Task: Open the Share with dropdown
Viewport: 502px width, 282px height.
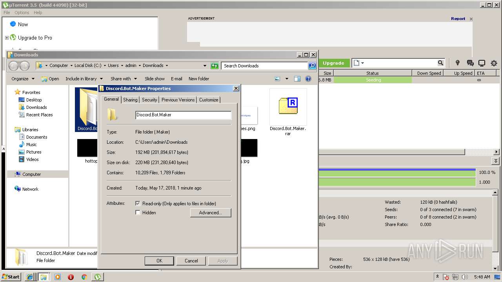Action: [x=124, y=79]
